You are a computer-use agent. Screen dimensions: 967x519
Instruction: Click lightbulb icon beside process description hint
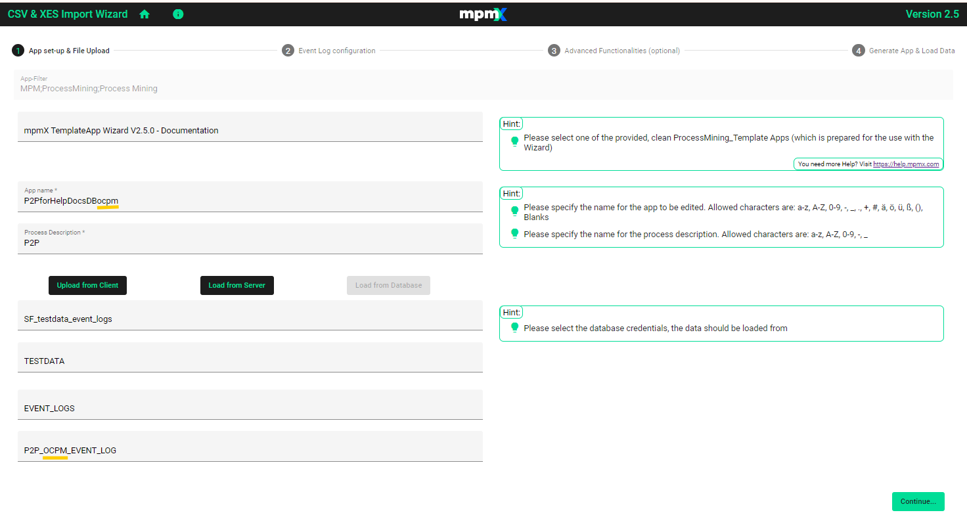click(514, 233)
